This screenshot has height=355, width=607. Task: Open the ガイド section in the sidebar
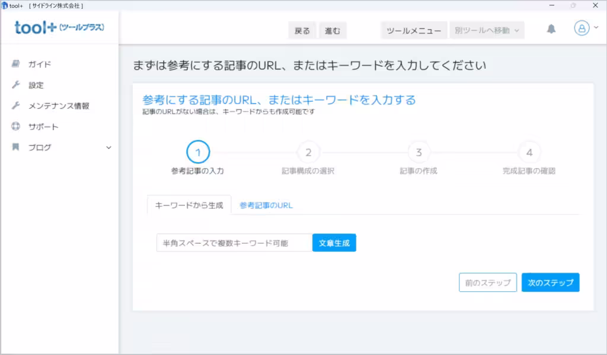33,64
